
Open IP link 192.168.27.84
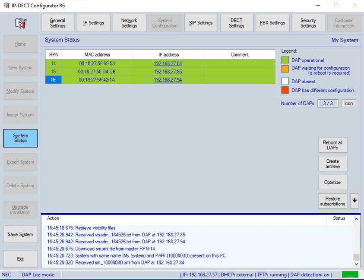(x=168, y=63)
